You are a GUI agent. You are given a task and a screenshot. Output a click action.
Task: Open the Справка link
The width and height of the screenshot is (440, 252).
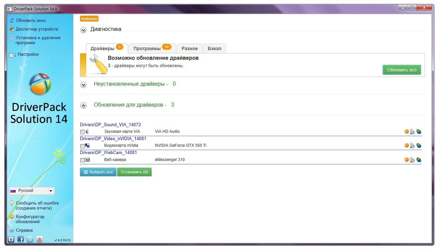coord(24,230)
